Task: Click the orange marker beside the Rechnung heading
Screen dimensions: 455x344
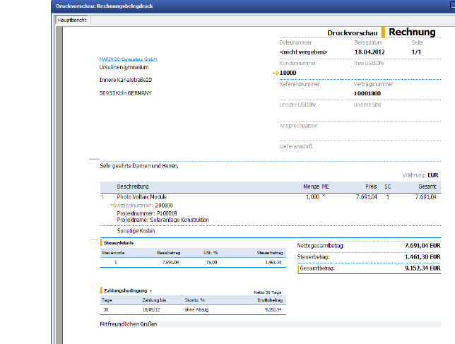Action: click(383, 32)
